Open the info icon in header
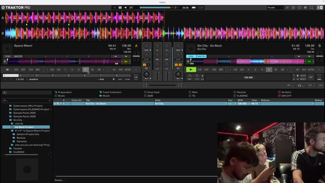325x183 pixels. coord(305,8)
